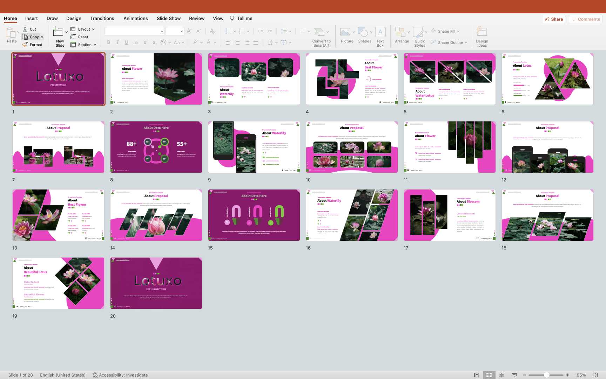Screen dimensions: 606x379
Task: Click Convert to SmartArt icon
Action: [319, 32]
